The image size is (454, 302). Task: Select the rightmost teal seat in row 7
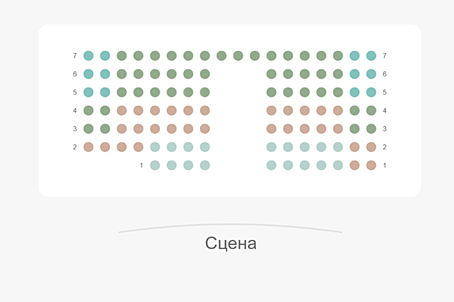(371, 56)
